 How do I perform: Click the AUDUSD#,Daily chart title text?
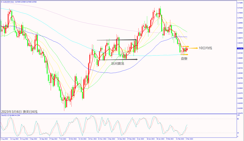tap(8, 2)
